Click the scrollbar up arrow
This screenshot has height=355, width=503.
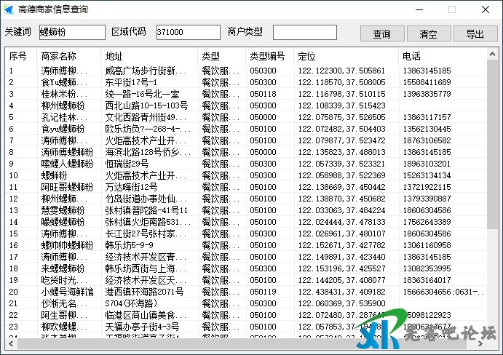(493, 55)
